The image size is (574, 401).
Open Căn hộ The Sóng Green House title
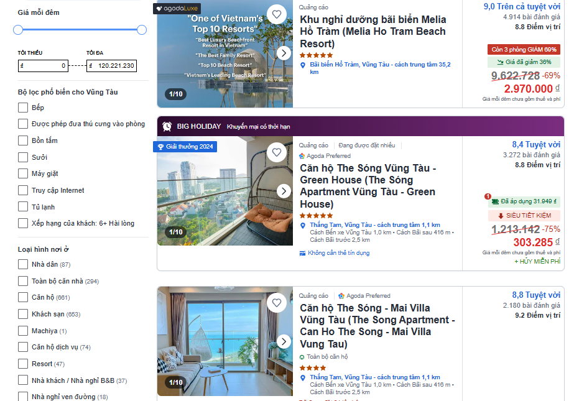pos(368,186)
